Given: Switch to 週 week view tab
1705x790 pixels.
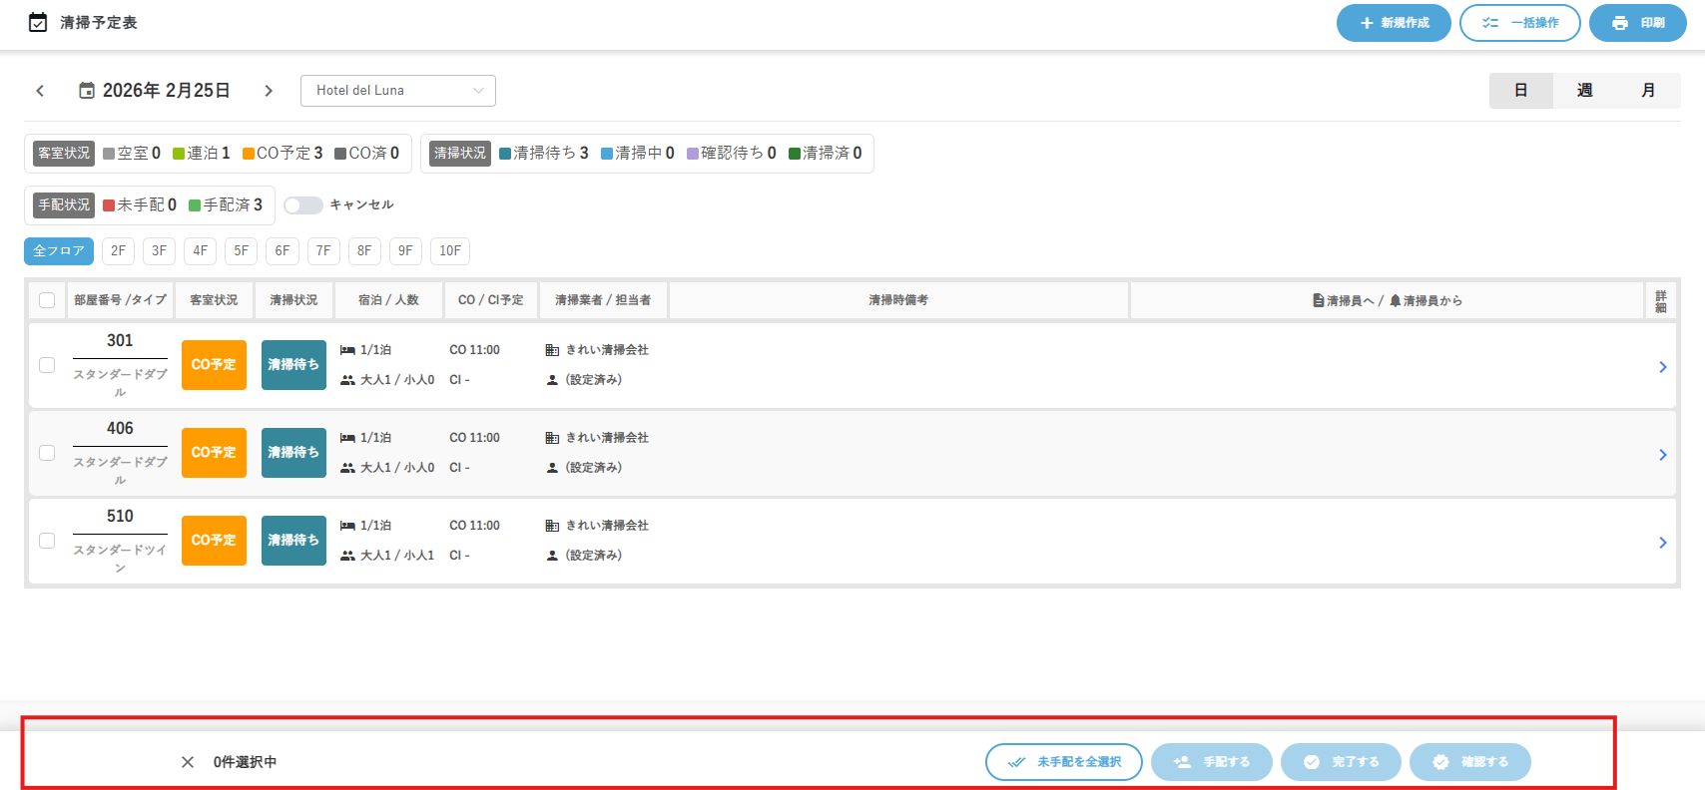Looking at the screenshot, I should pos(1584,91).
